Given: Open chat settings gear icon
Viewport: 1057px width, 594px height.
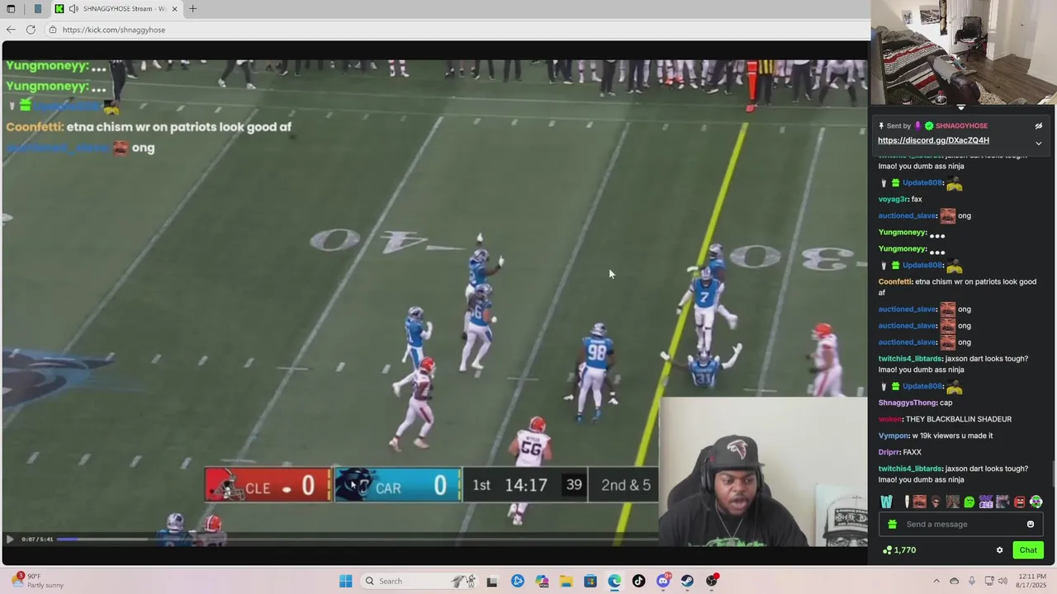Looking at the screenshot, I should coord(999,550).
